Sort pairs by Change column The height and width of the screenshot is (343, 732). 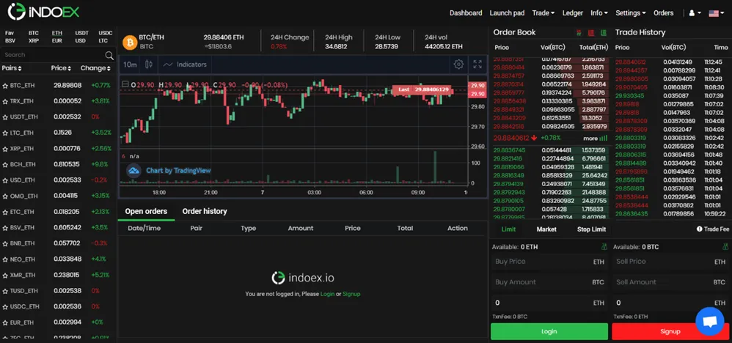tap(95, 68)
